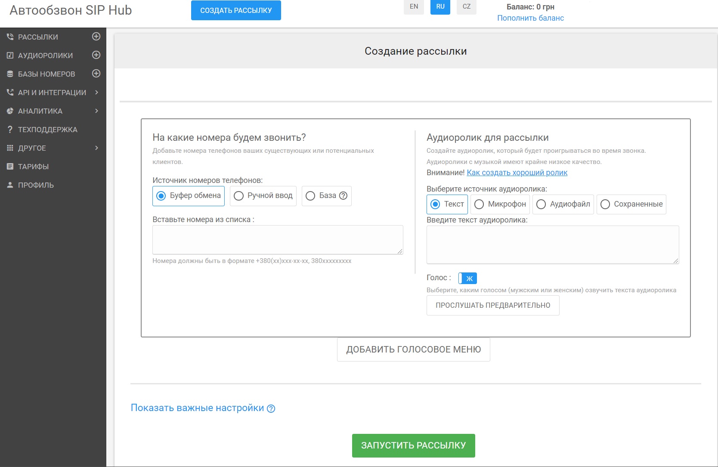This screenshot has height=467, width=718.
Task: Select Аудиофайл audio source option
Action: click(563, 204)
